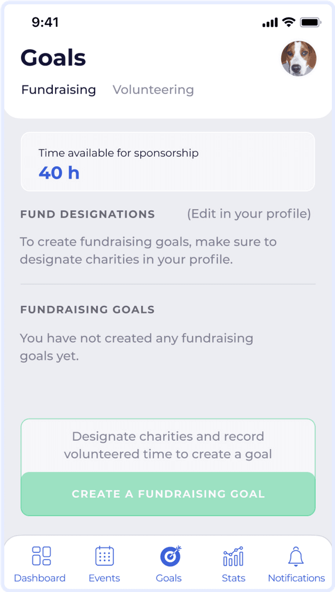Click the Designate charities hint message
This screenshot has width=335, height=592.
[x=168, y=445]
